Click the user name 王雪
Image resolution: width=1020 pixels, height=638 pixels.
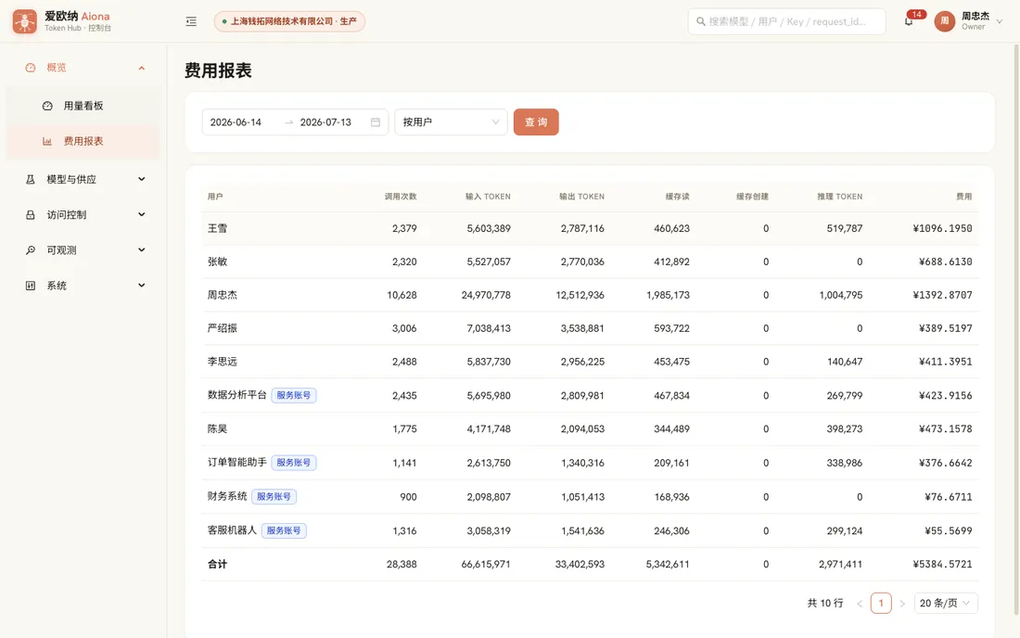(x=217, y=229)
